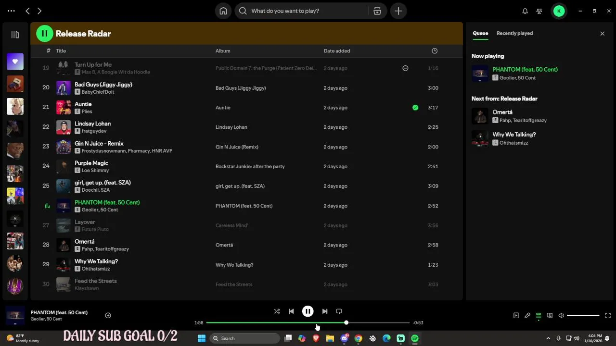Go back with the left arrow

pos(27,11)
